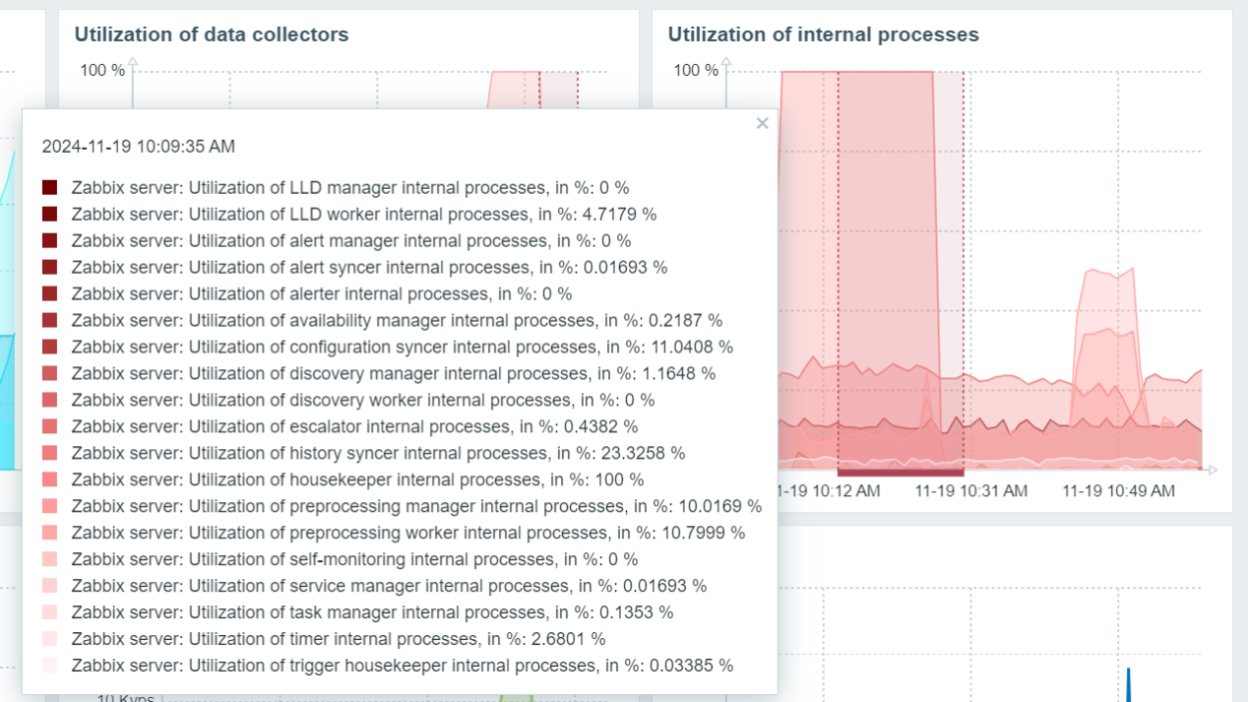1248x702 pixels.
Task: Close the graph hint popup
Action: pyautogui.click(x=762, y=123)
